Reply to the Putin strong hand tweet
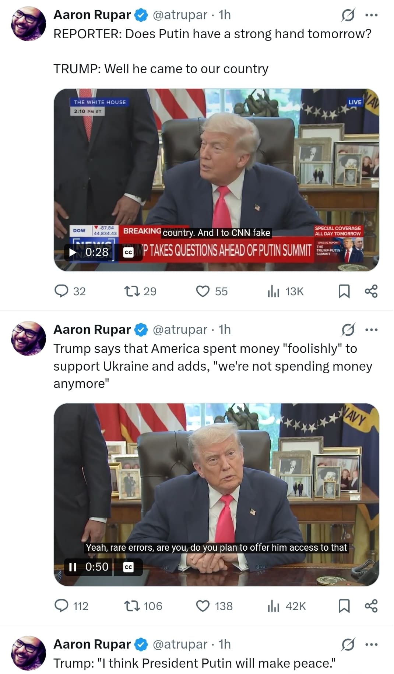394x674 pixels. pos(61,291)
